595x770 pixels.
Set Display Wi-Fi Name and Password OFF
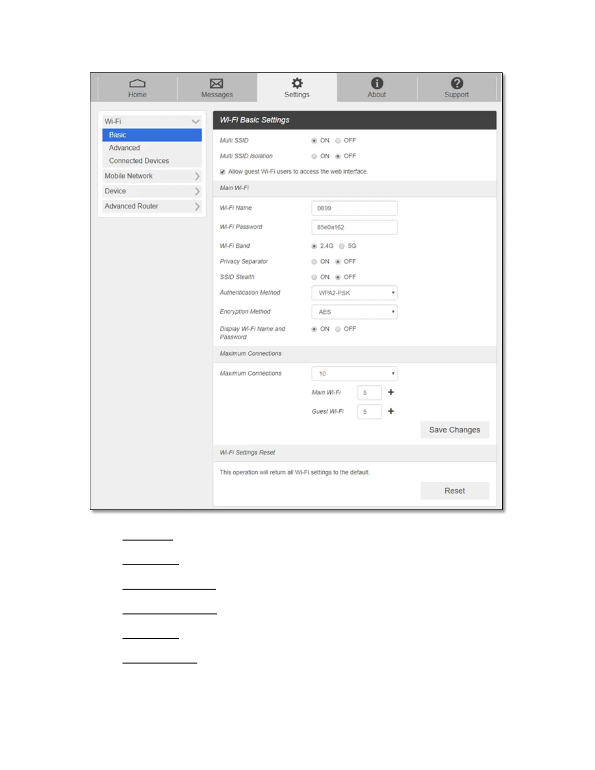coord(338,330)
